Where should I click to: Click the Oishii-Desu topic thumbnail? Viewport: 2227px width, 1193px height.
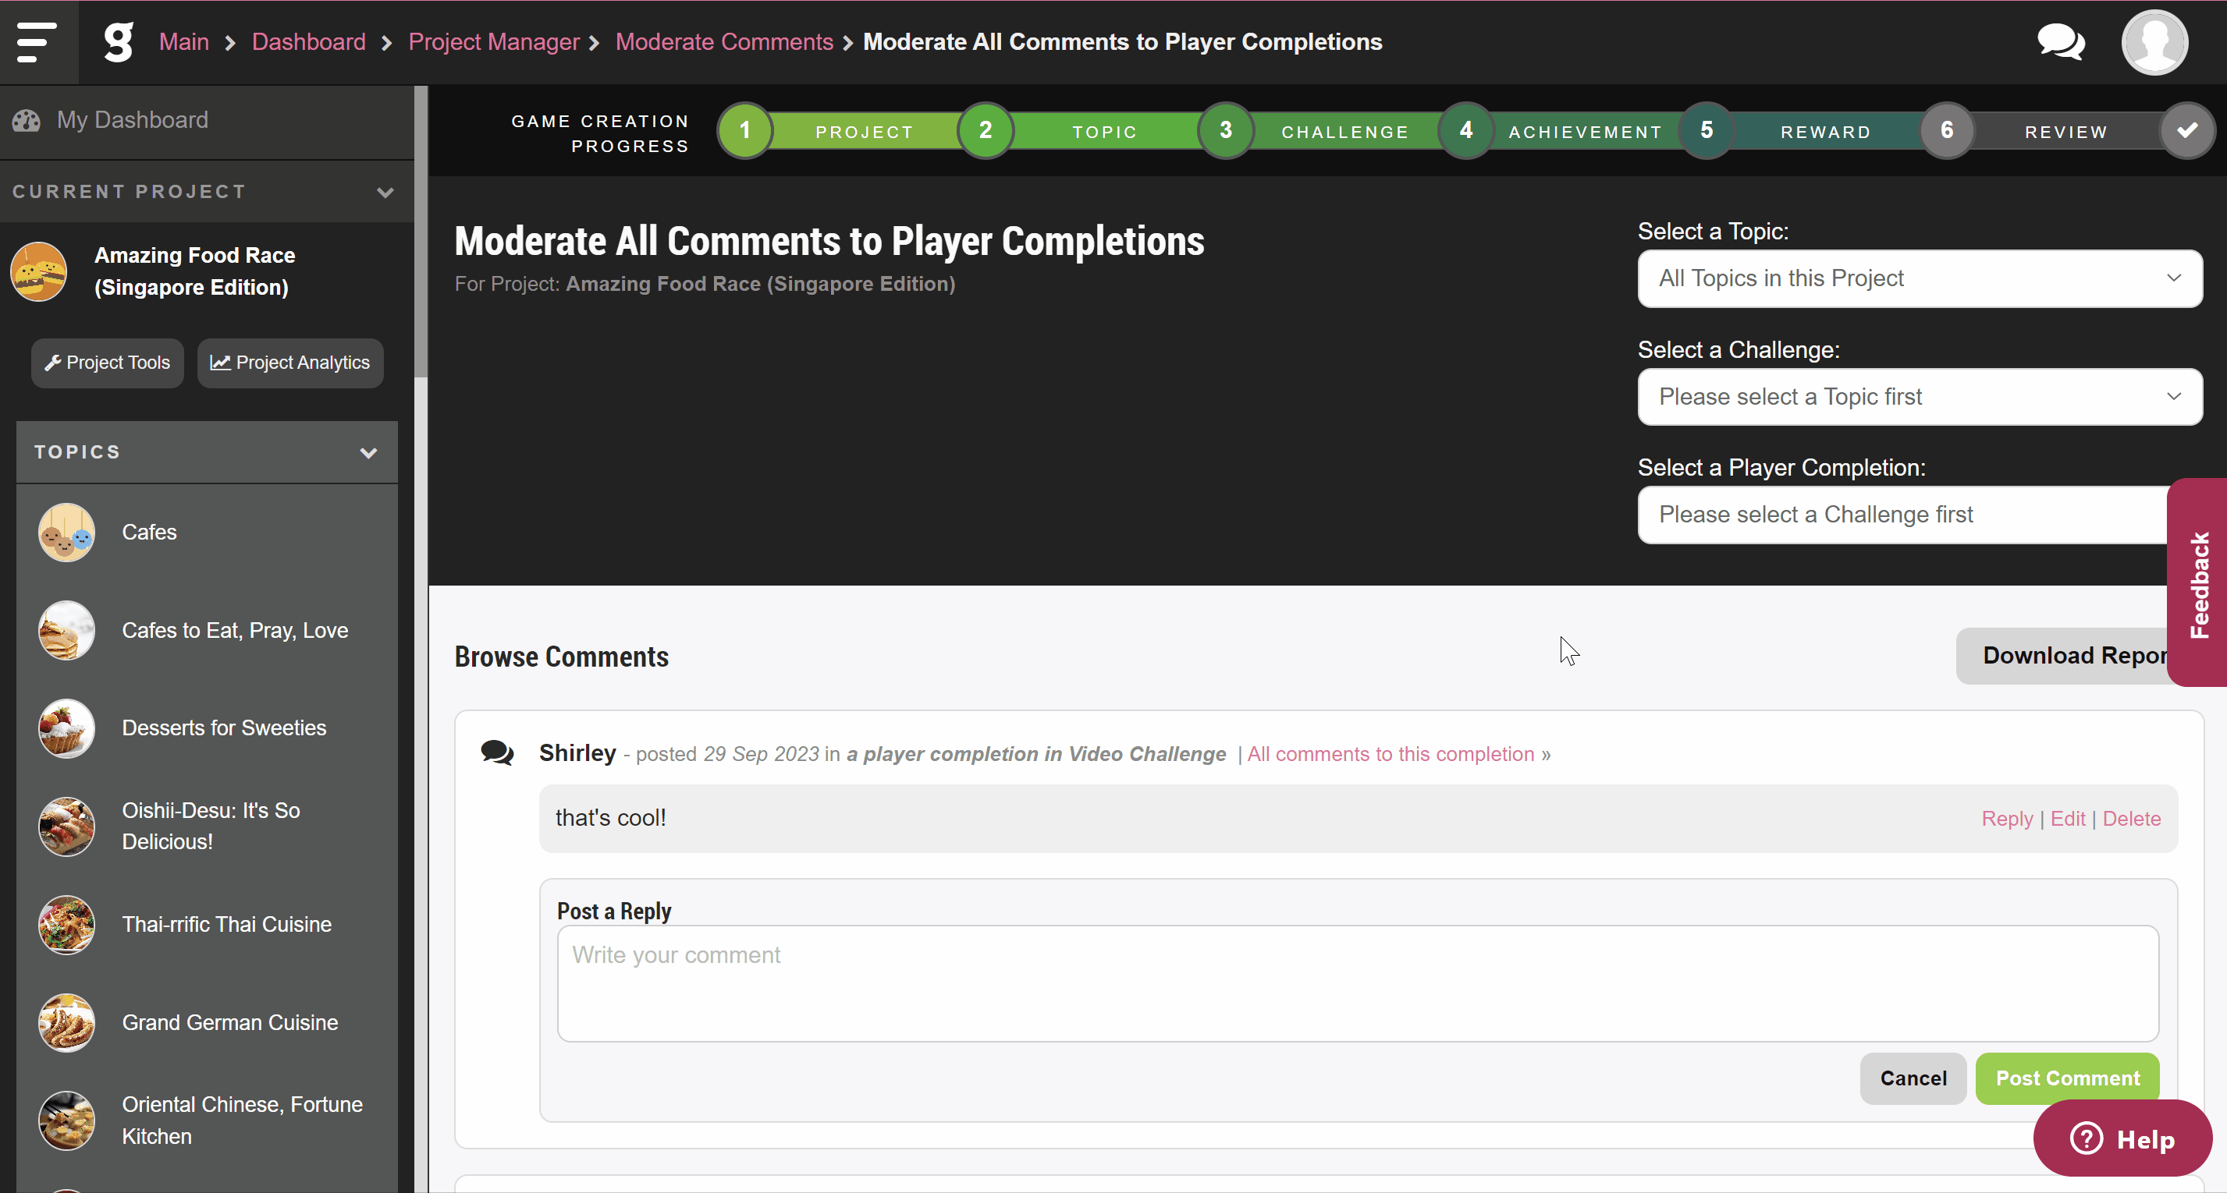tap(66, 827)
